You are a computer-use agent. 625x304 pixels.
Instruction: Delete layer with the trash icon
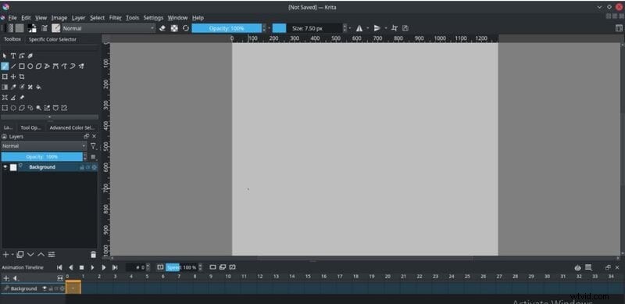point(93,255)
